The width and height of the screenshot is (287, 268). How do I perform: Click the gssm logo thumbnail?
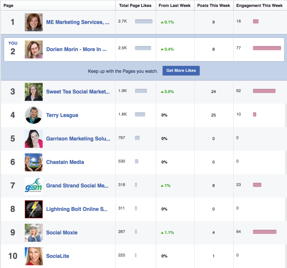click(x=34, y=186)
